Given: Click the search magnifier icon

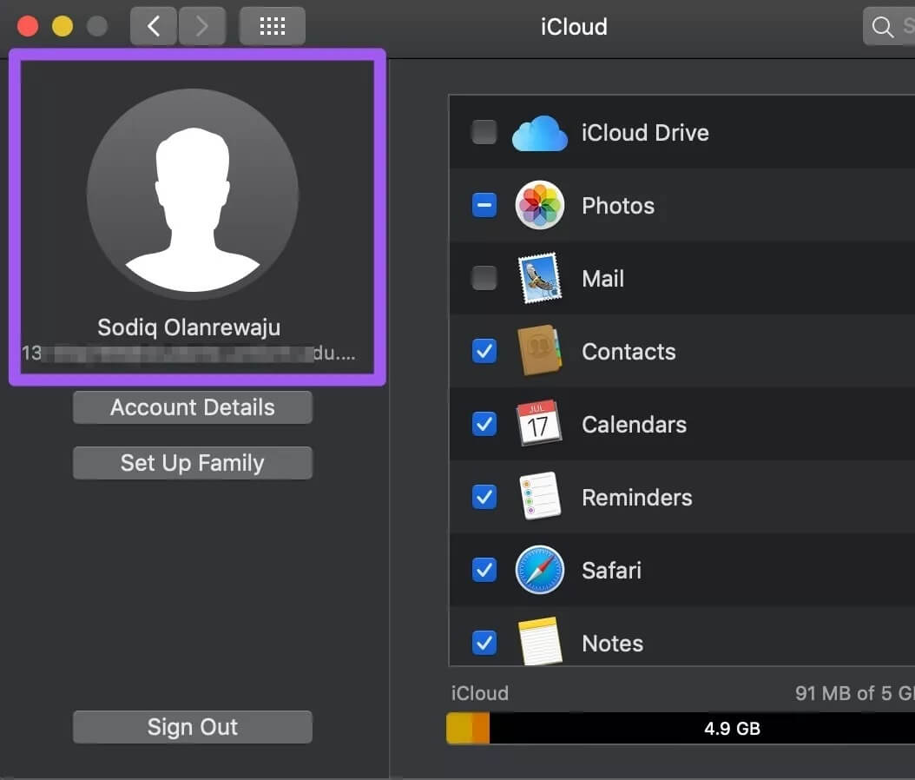Looking at the screenshot, I should point(882,27).
